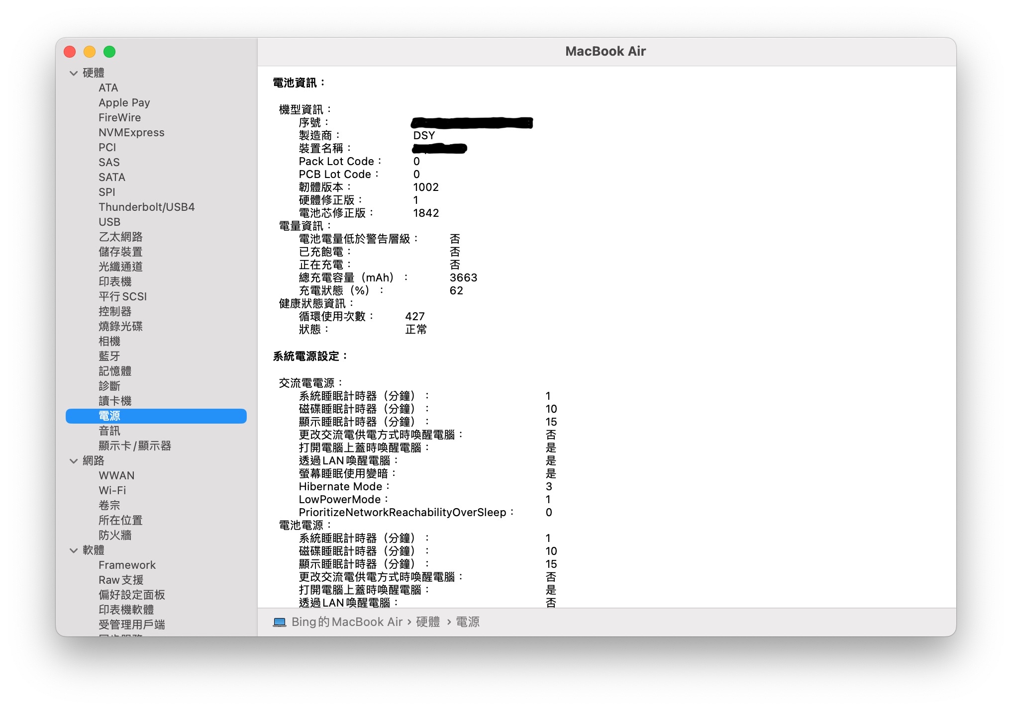1012x710 pixels.
Task: Select 讀卡機 in the sidebar
Action: (x=115, y=401)
